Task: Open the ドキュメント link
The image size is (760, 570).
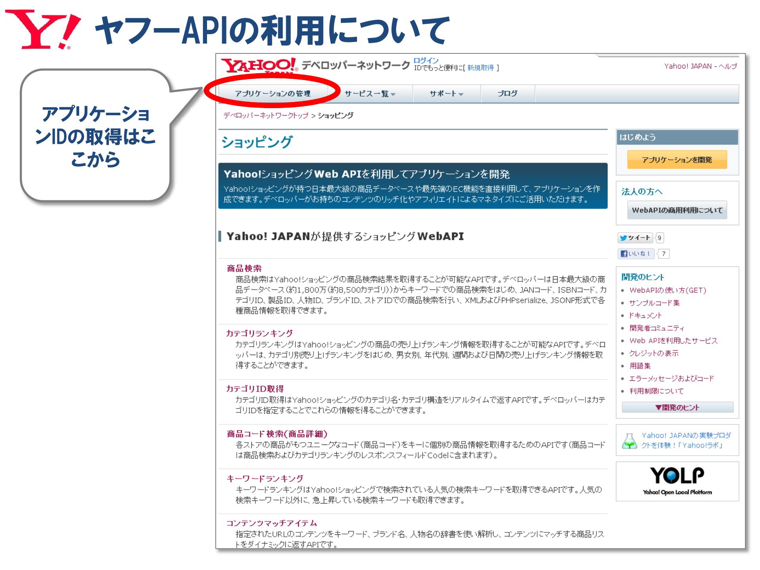Action: click(x=645, y=315)
